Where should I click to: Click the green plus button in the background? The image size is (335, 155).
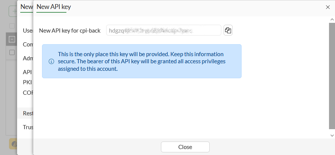coord(14,11)
